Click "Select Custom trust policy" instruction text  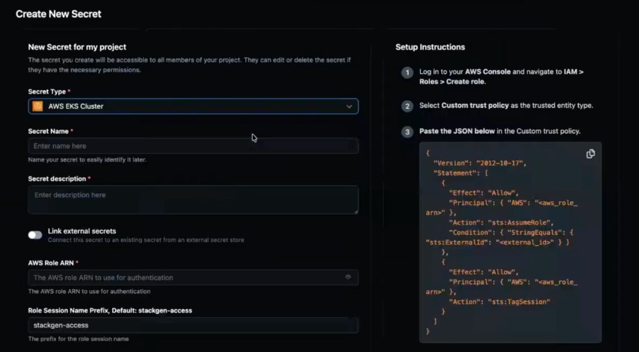506,105
